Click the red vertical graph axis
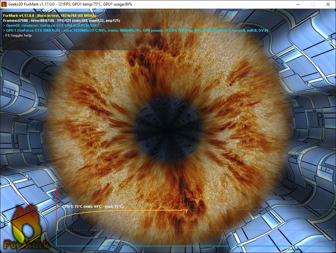Screen dimensions: 336x253 tap(56, 216)
